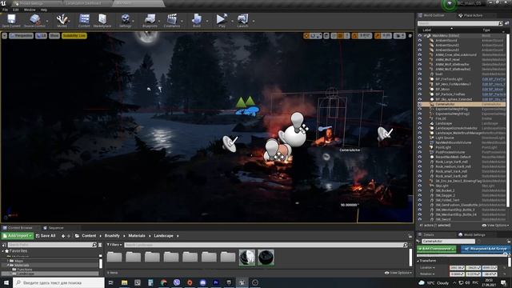Hide the Landscape actor via eye icon

point(420,123)
